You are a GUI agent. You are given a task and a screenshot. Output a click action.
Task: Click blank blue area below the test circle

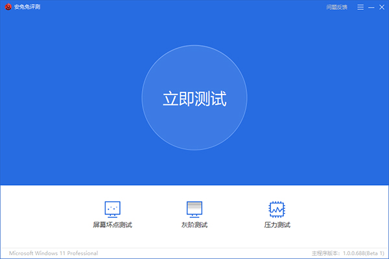[194, 168]
